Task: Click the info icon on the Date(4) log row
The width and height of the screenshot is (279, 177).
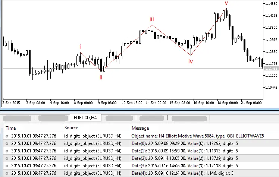Action: pyautogui.click(x=7, y=173)
